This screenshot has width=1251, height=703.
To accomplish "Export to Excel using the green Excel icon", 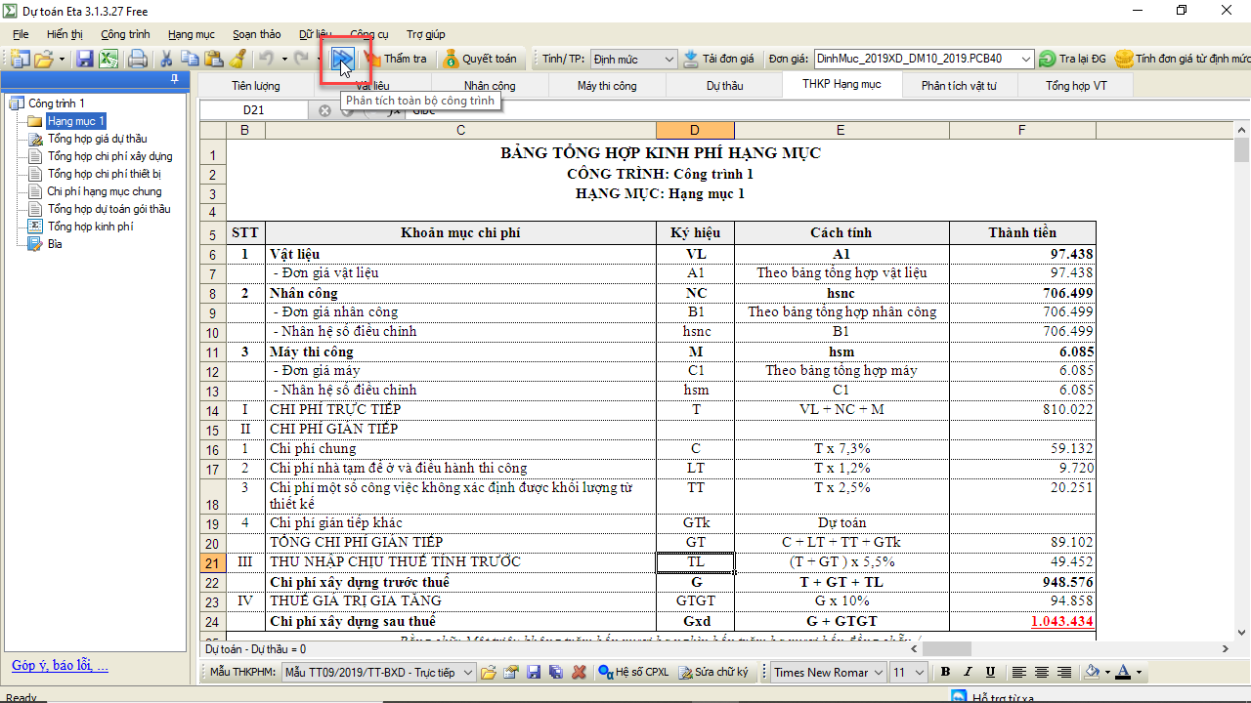I will point(108,59).
